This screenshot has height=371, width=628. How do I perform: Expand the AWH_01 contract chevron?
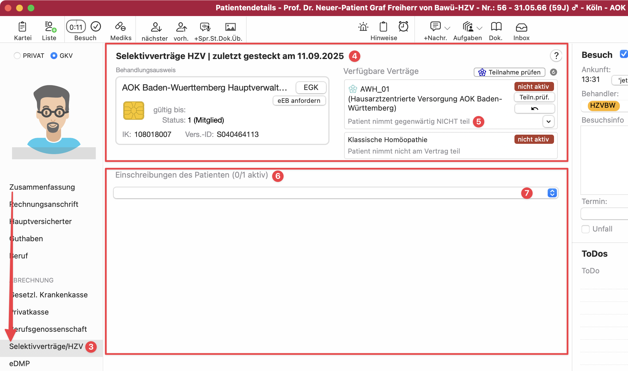click(x=548, y=121)
